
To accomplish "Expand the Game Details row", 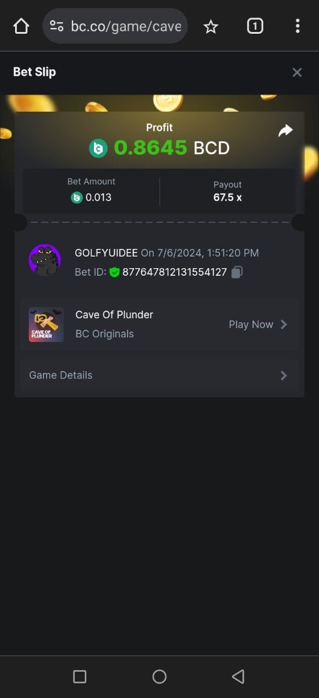I will [x=159, y=375].
